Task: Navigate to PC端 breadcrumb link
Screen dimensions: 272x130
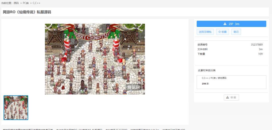Action: click(26, 3)
